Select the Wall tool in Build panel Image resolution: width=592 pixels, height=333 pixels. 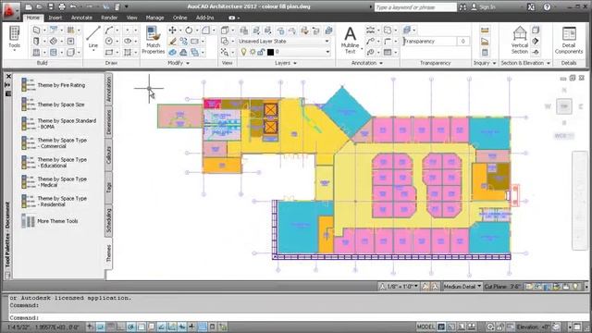(x=37, y=30)
